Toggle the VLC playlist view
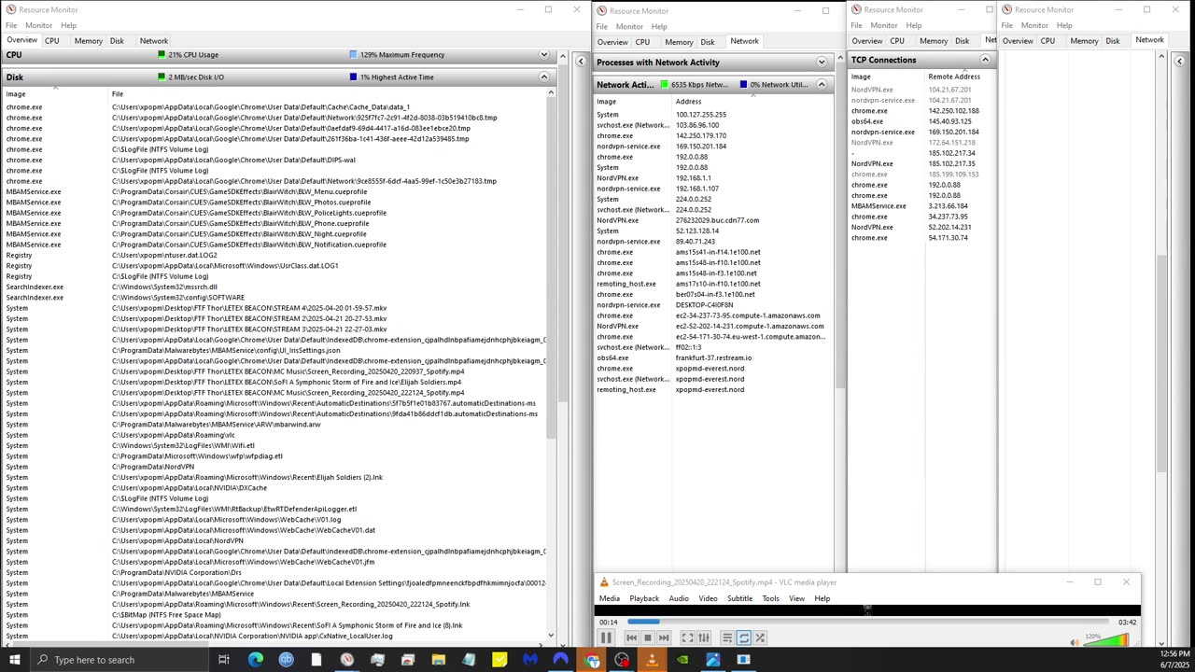This screenshot has height=672, width=1195. click(727, 637)
